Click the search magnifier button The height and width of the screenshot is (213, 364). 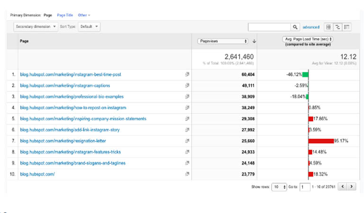(295, 27)
